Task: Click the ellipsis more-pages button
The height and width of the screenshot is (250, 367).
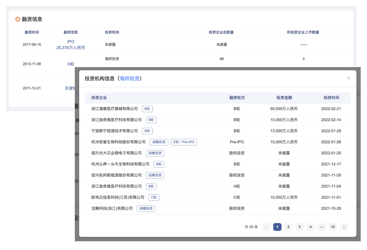Action: click(x=322, y=227)
